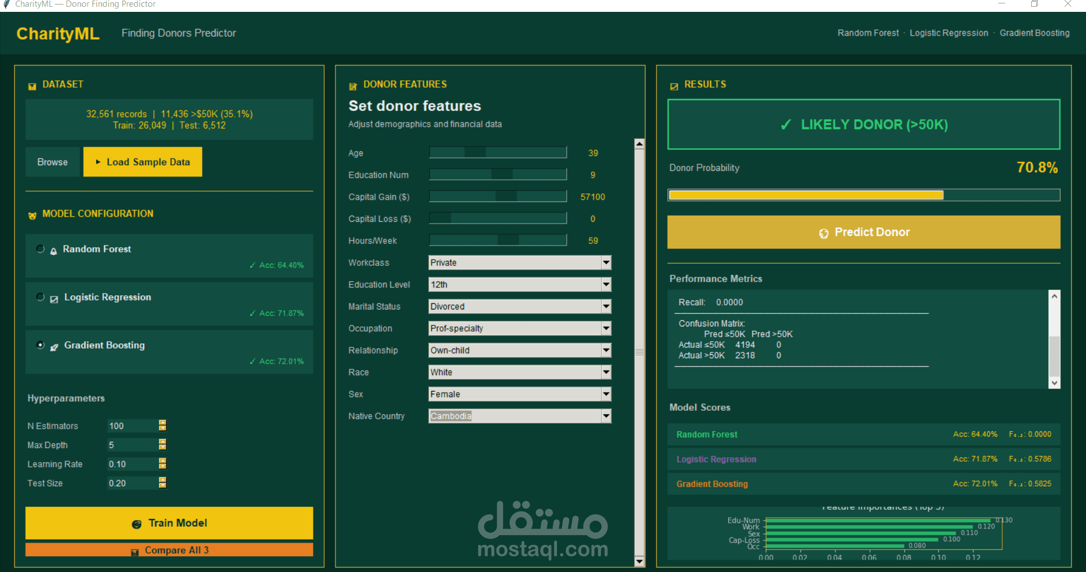Screen dimensions: 1086x572
Task: Select the Gradient Boosting radio button
Action: point(40,345)
